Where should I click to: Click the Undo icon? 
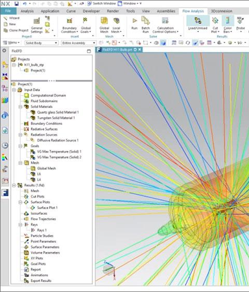coord(24,4)
